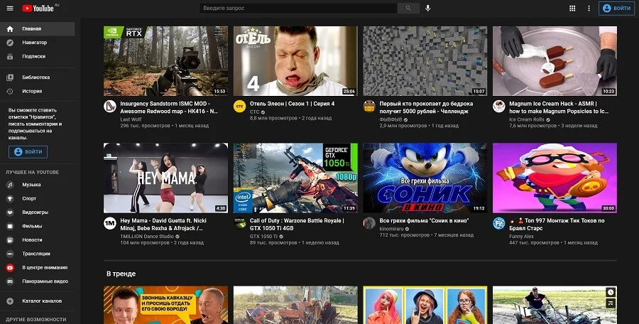
Task: Open the 1MILLION Dance Studio channel avatar
Action: click(x=110, y=223)
